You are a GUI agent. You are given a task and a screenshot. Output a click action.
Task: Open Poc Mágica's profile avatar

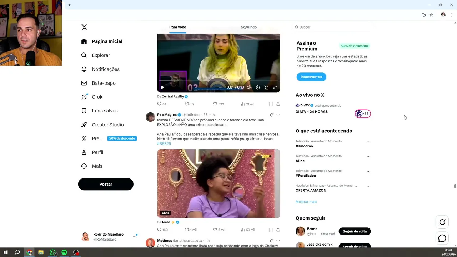point(150,117)
